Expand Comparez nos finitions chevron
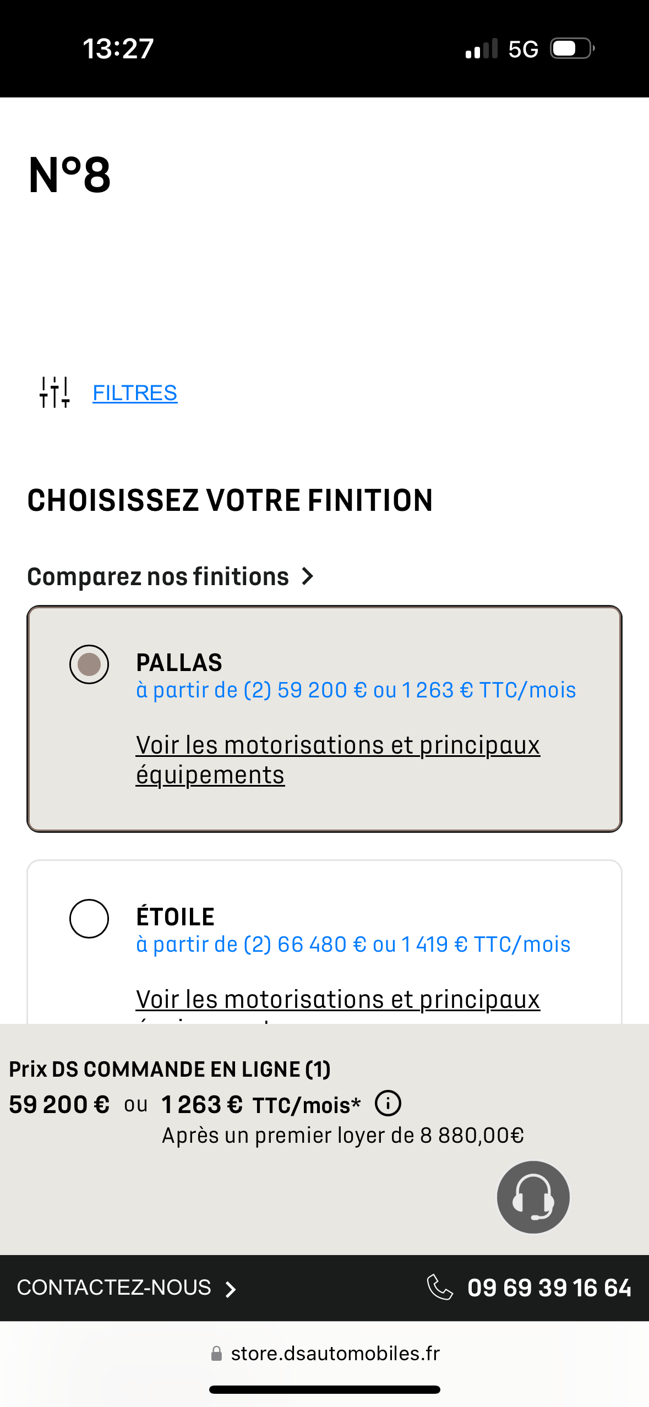Viewport: 649px width, 1407px height. pyautogui.click(x=308, y=576)
